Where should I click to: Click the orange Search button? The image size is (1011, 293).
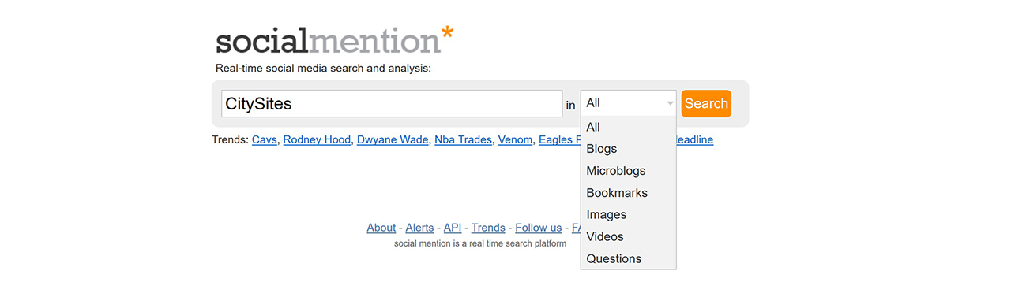tap(706, 103)
